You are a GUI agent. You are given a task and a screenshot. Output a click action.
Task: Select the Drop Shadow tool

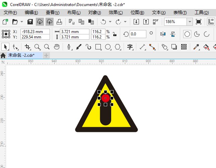pos(174,47)
